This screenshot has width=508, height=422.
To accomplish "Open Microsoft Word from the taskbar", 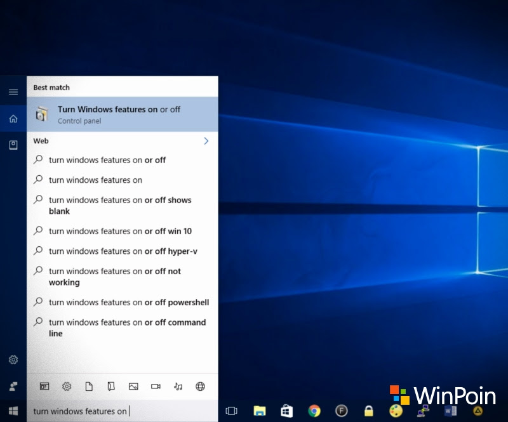I will (451, 411).
